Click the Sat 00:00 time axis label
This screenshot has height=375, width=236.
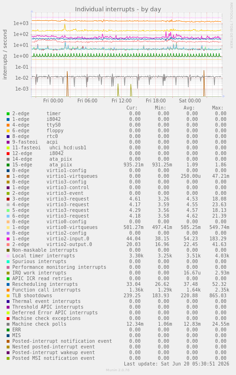[x=190, y=101]
